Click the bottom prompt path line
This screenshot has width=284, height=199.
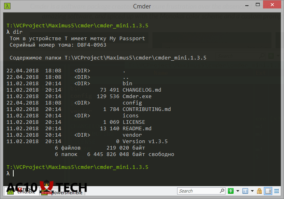(x=77, y=167)
